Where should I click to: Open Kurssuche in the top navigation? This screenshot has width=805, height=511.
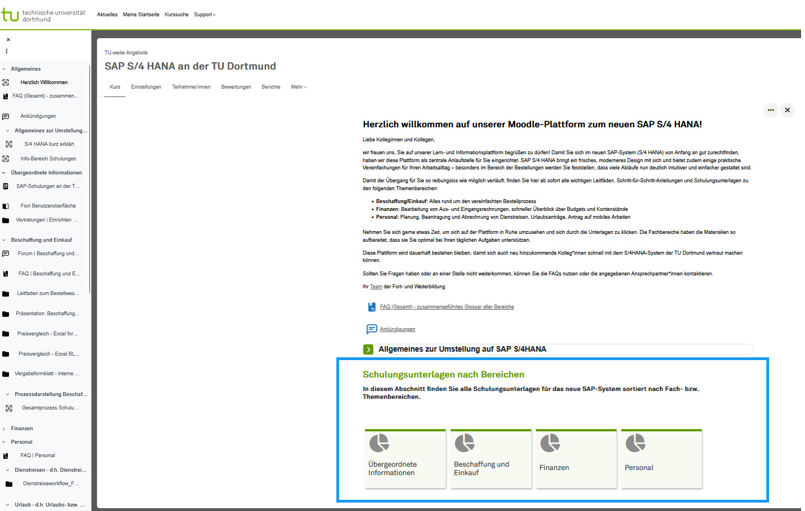click(x=177, y=15)
